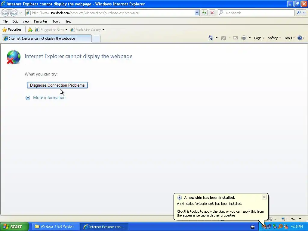Open the Page command bar menu
Screen dimensions: 308x231
click(x=259, y=38)
